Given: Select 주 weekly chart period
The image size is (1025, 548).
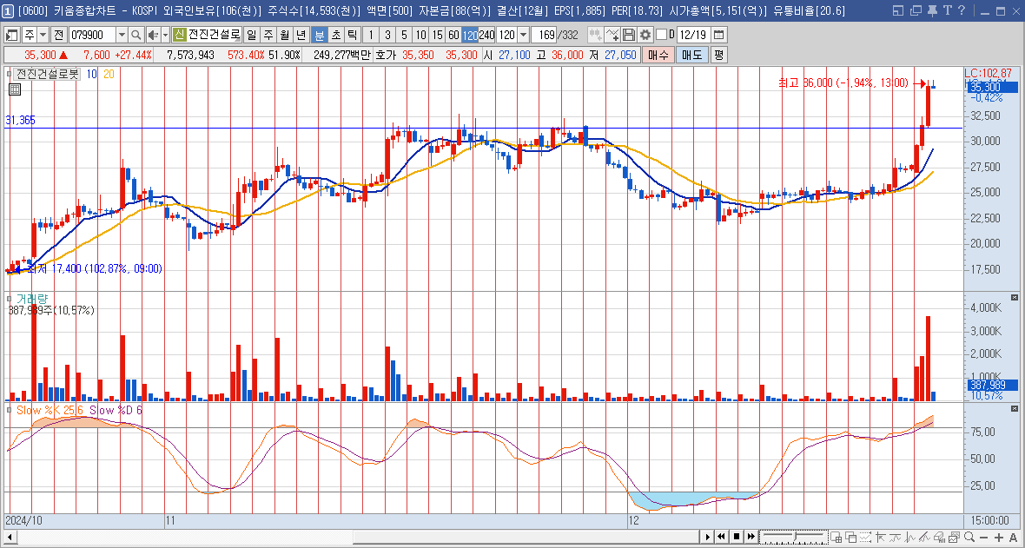Looking at the screenshot, I should pyautogui.click(x=268, y=35).
